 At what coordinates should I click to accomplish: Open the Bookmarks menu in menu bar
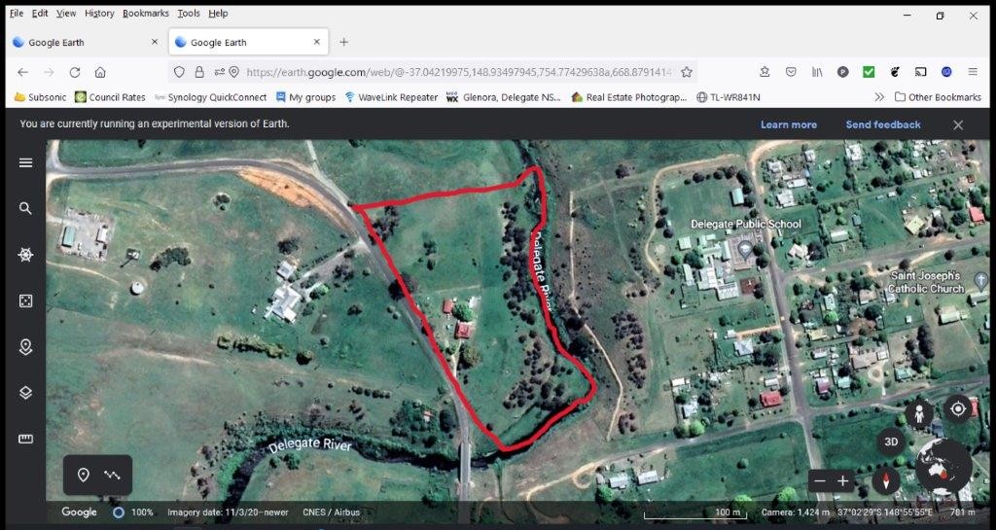(x=145, y=14)
